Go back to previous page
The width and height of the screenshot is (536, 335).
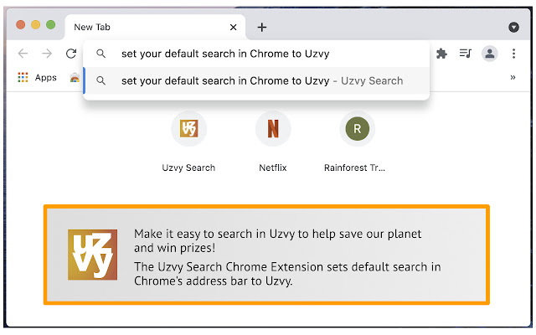tap(23, 54)
